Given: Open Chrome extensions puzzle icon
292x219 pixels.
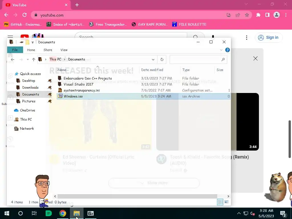Looking at the screenshot, I should 258,15.
